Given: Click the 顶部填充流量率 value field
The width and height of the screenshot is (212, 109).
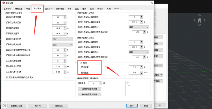Looking at the screenshot, I should click(x=58, y=33).
